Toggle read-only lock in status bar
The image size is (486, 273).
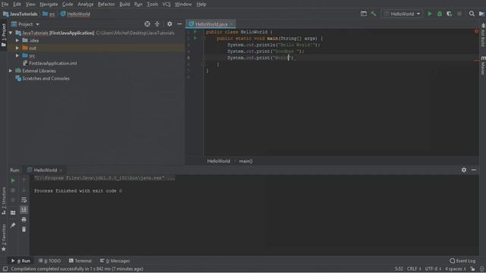[472, 268]
